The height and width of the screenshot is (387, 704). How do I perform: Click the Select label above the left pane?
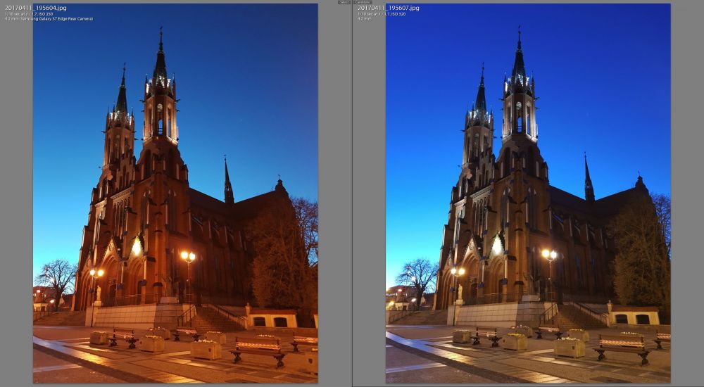pos(344,2)
